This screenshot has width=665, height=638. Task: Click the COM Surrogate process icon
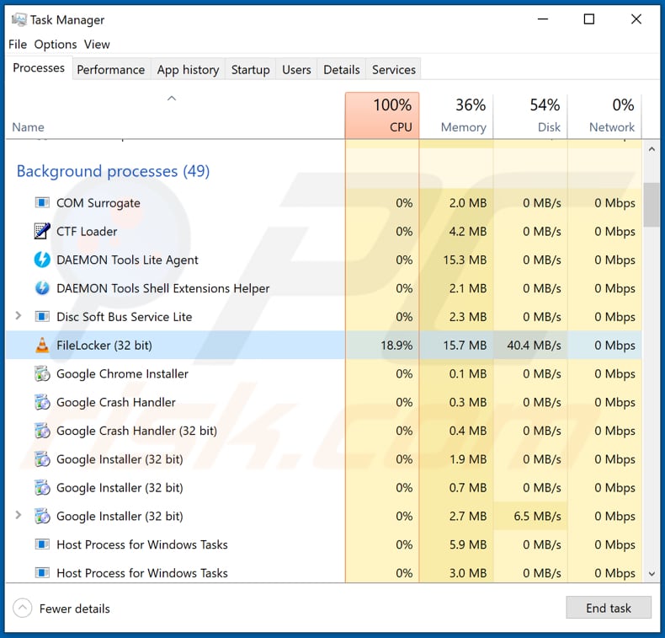pos(42,203)
